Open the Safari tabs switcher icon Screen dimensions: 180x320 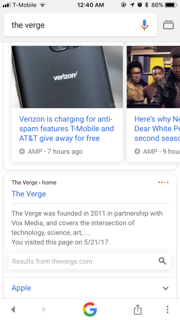pyautogui.click(x=168, y=25)
